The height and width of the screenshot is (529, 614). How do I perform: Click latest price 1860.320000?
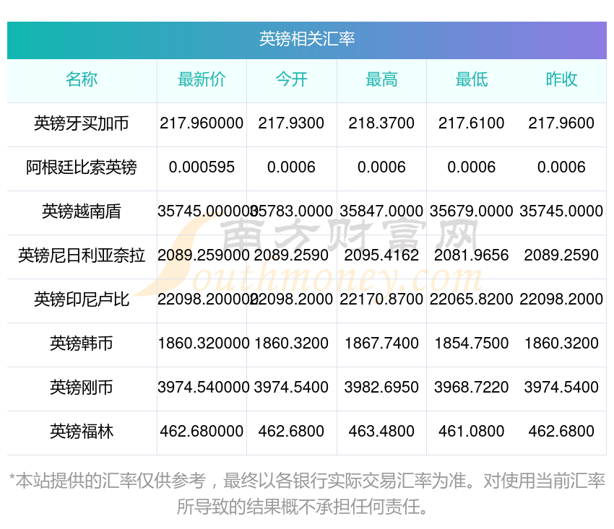tap(204, 344)
